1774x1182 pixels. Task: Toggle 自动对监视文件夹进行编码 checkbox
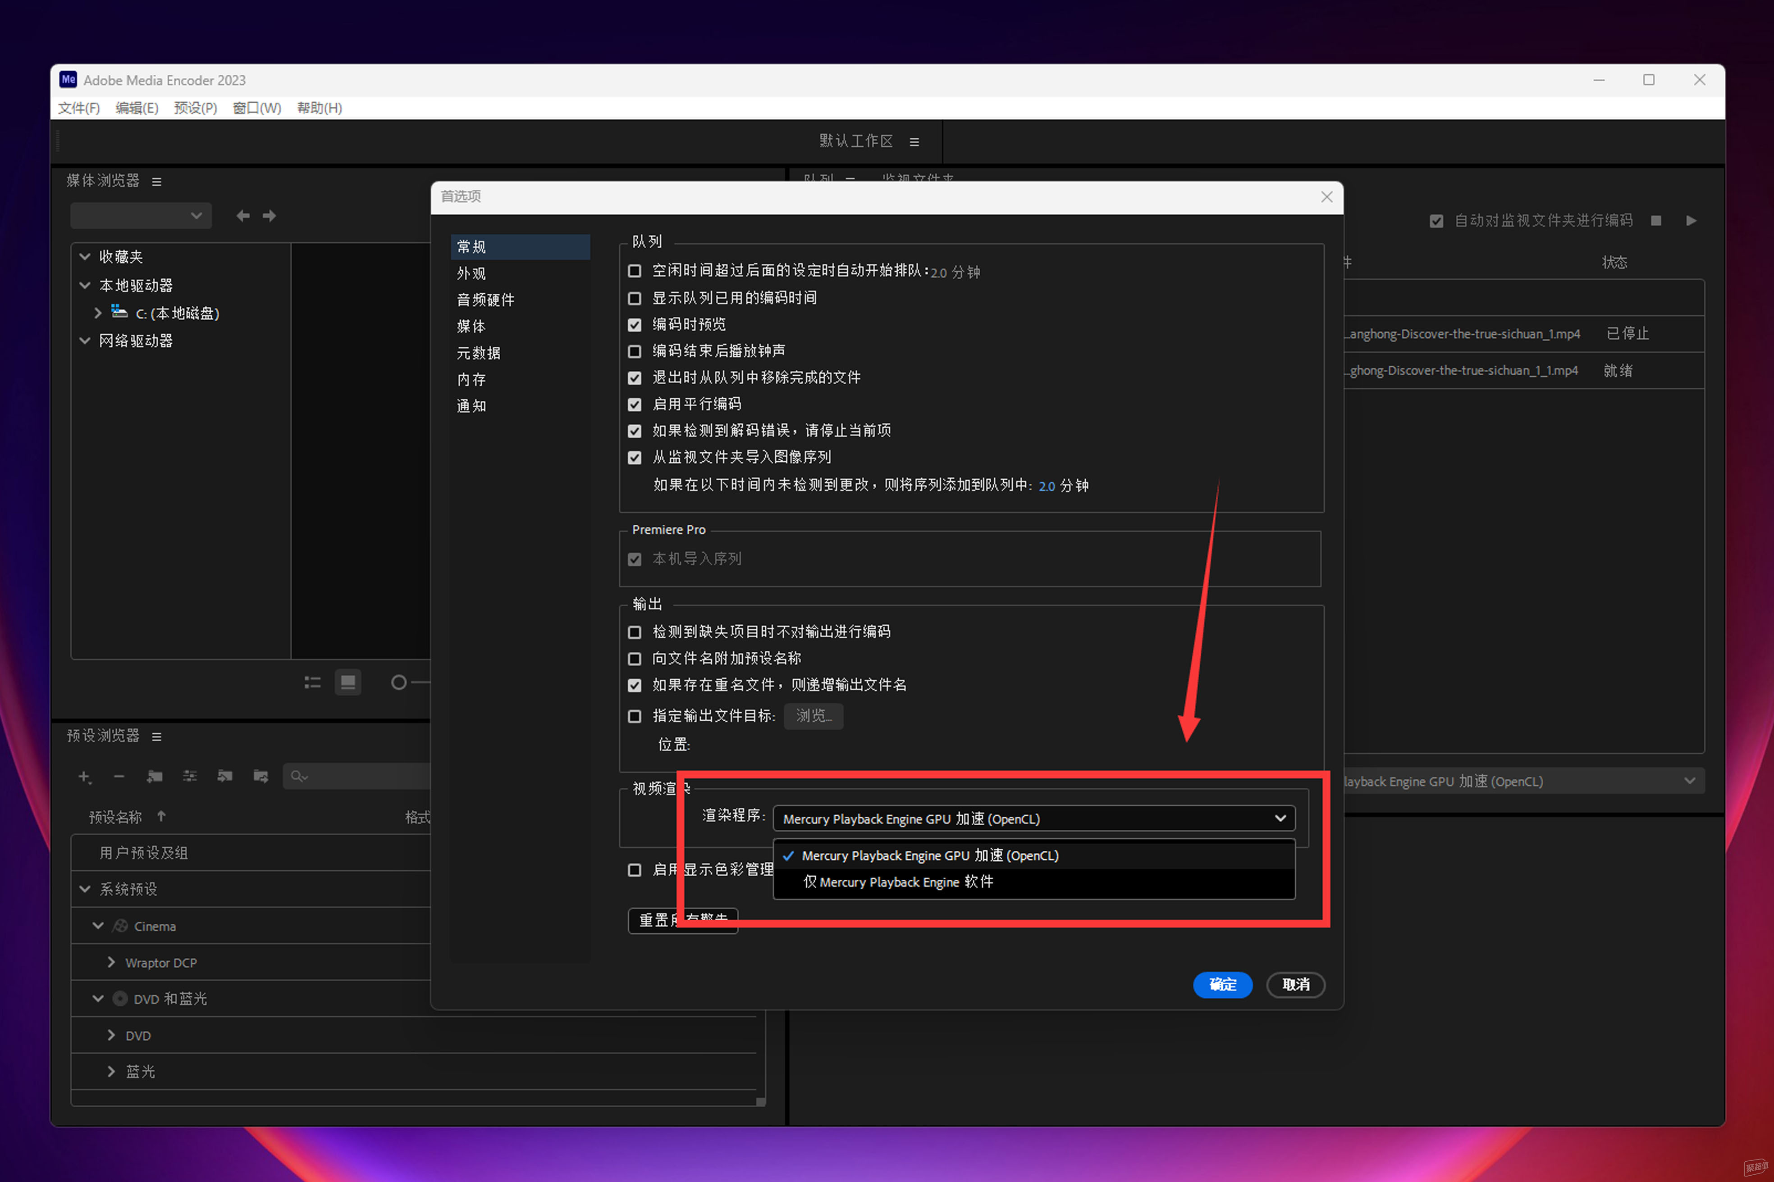coord(1437,221)
